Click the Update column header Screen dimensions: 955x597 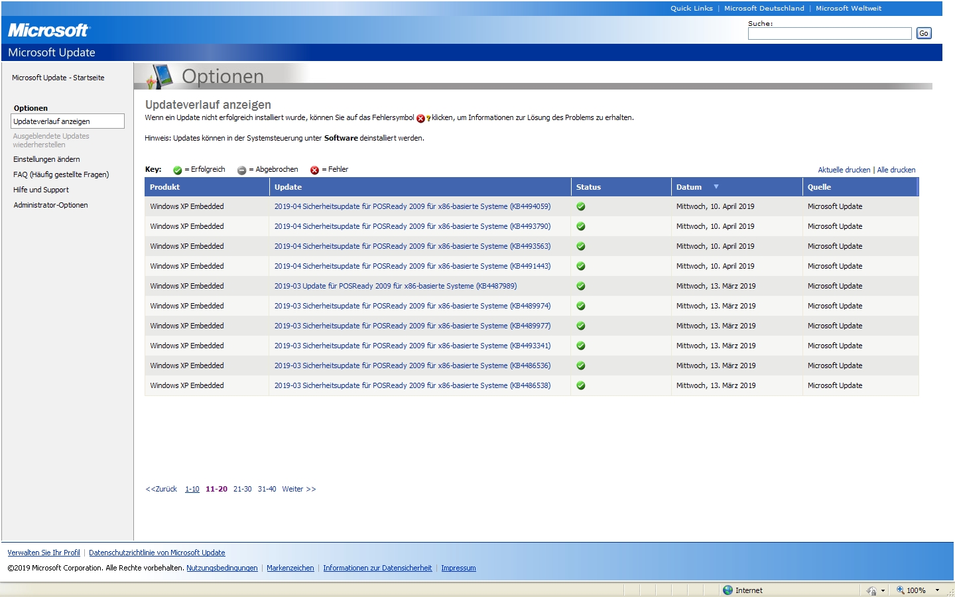point(420,187)
